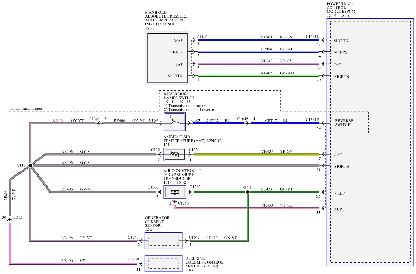Click the 'BU-GN' wire color code
The width and height of the screenshot is (416, 274).
286,37
